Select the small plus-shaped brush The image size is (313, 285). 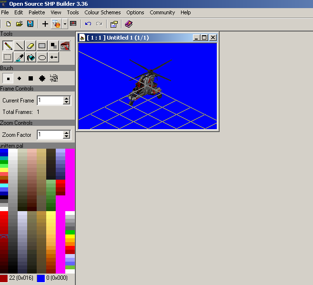point(19,78)
